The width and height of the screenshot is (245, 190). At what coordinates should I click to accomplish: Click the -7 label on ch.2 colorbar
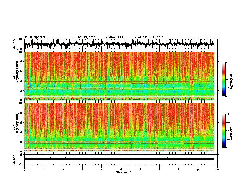[228, 147]
